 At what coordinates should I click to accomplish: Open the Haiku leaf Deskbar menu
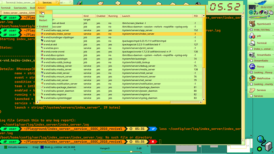click(261, 3)
